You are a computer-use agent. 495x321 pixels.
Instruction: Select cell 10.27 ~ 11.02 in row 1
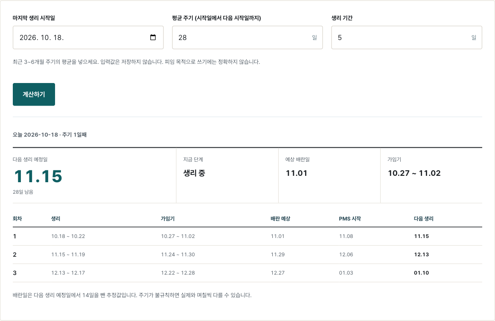coord(178,236)
